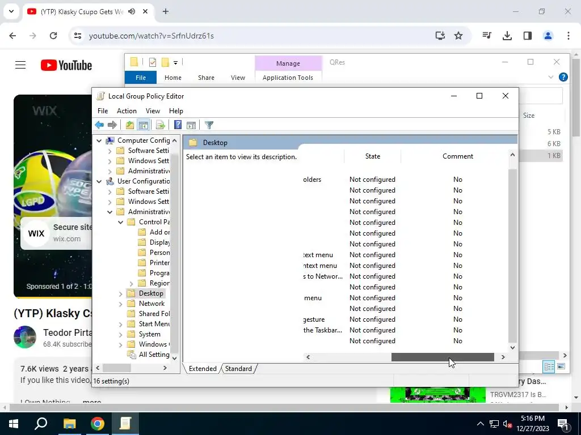
Task: Bookmark page with Chrome star icon
Action: 458,36
